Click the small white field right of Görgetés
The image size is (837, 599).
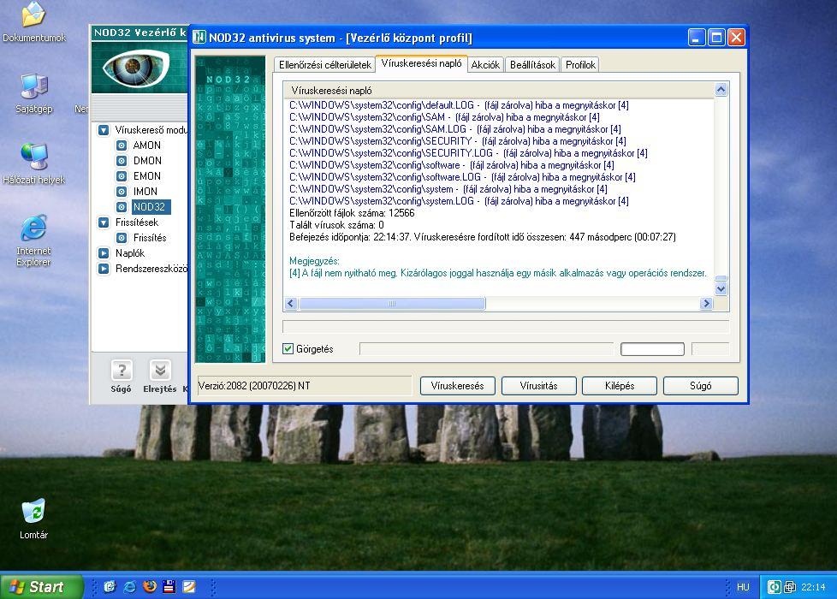click(652, 349)
